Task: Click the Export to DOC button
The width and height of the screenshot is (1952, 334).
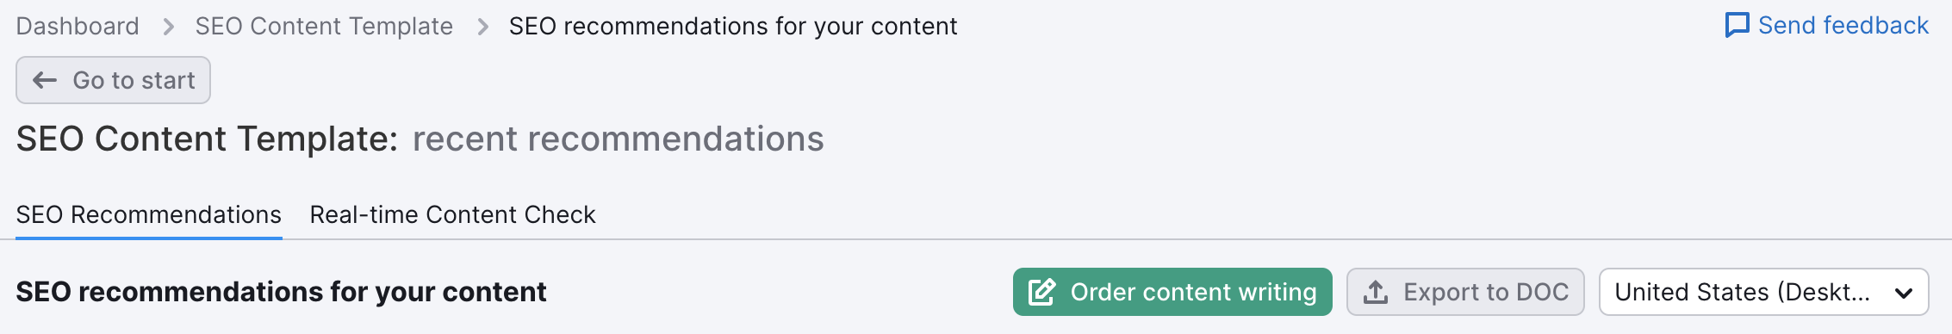Action: [x=1465, y=292]
